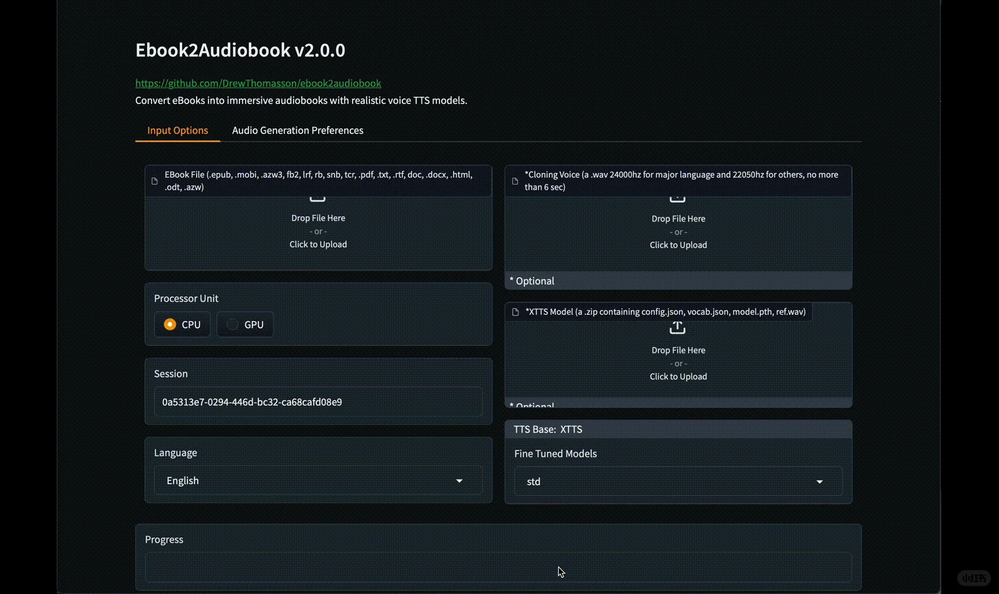Expand the Fine Tuned Models dropdown
Image resolution: width=999 pixels, height=594 pixels.
(678, 481)
